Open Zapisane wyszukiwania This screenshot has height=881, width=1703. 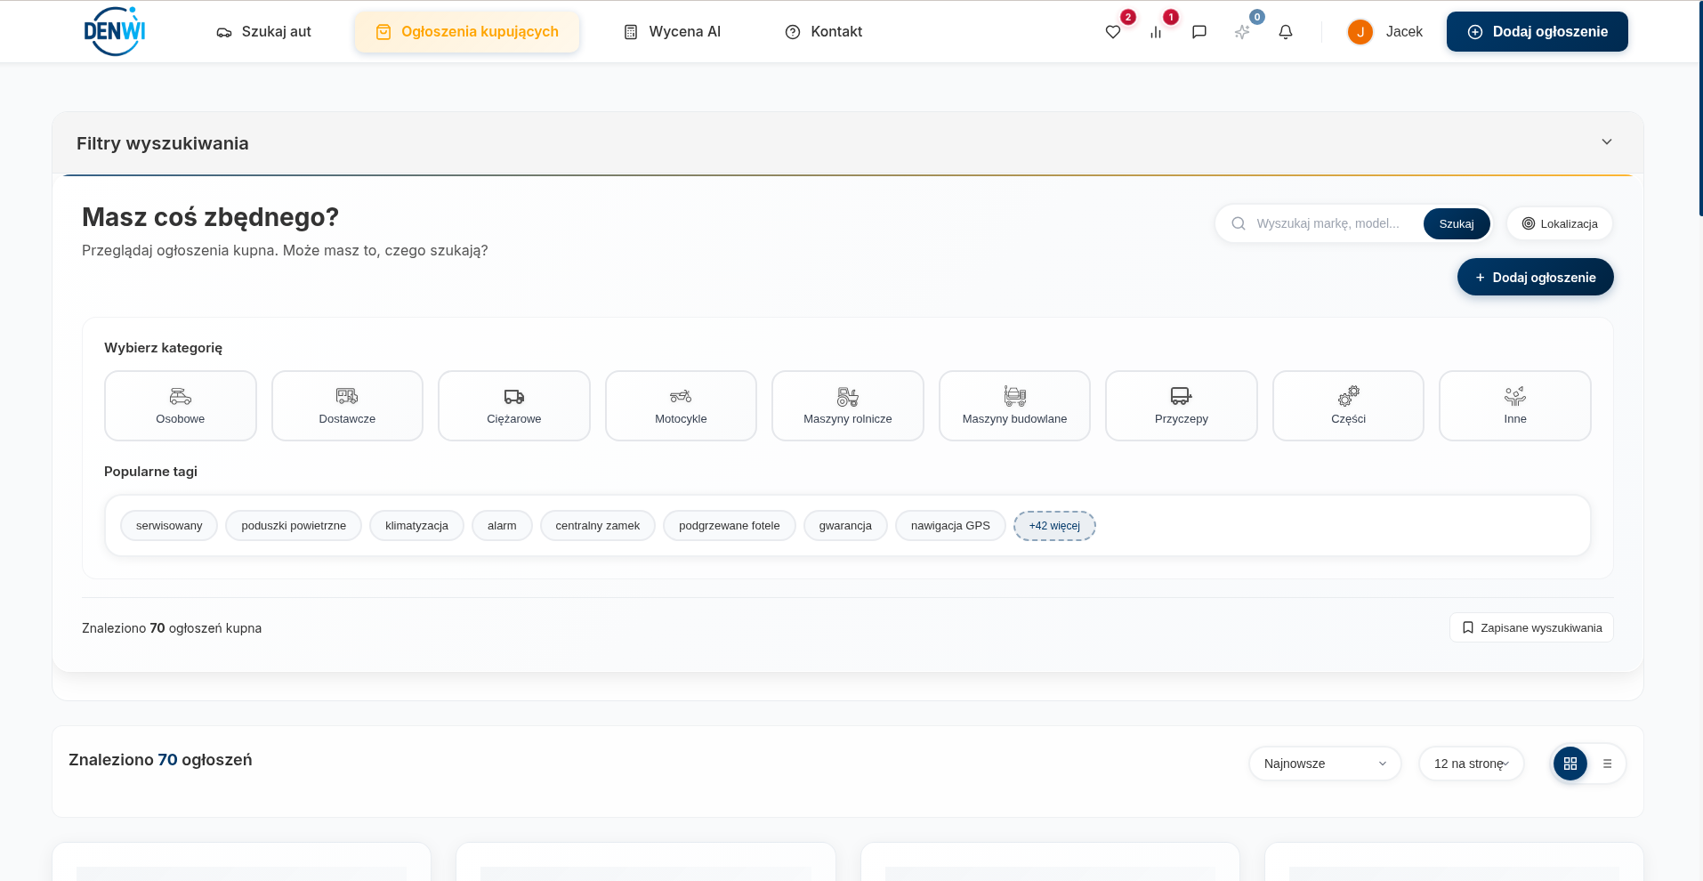1530,627
